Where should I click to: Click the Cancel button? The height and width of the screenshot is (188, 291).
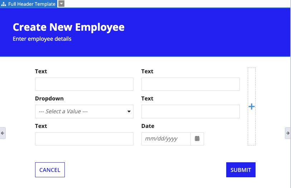[50, 170]
